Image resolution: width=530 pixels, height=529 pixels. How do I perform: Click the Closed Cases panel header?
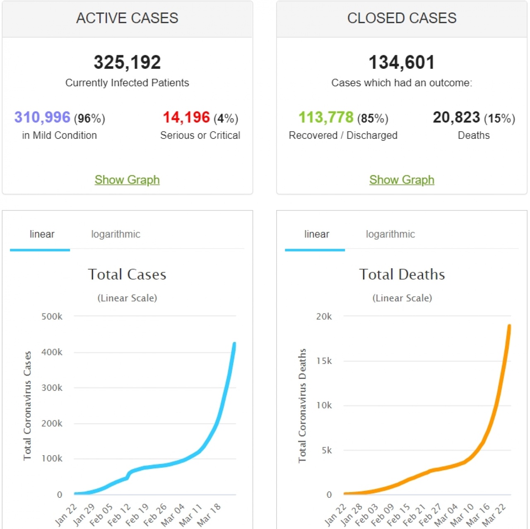click(x=402, y=18)
